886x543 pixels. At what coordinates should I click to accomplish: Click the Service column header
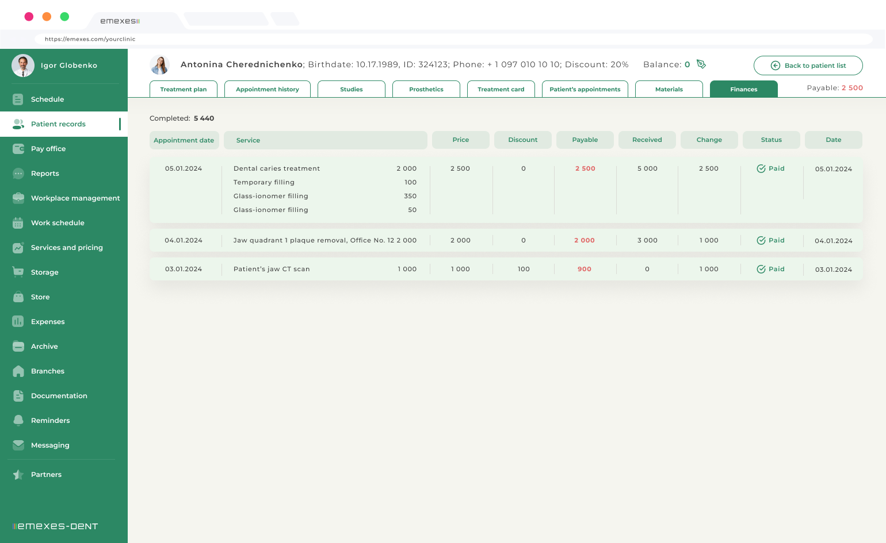pyautogui.click(x=326, y=140)
